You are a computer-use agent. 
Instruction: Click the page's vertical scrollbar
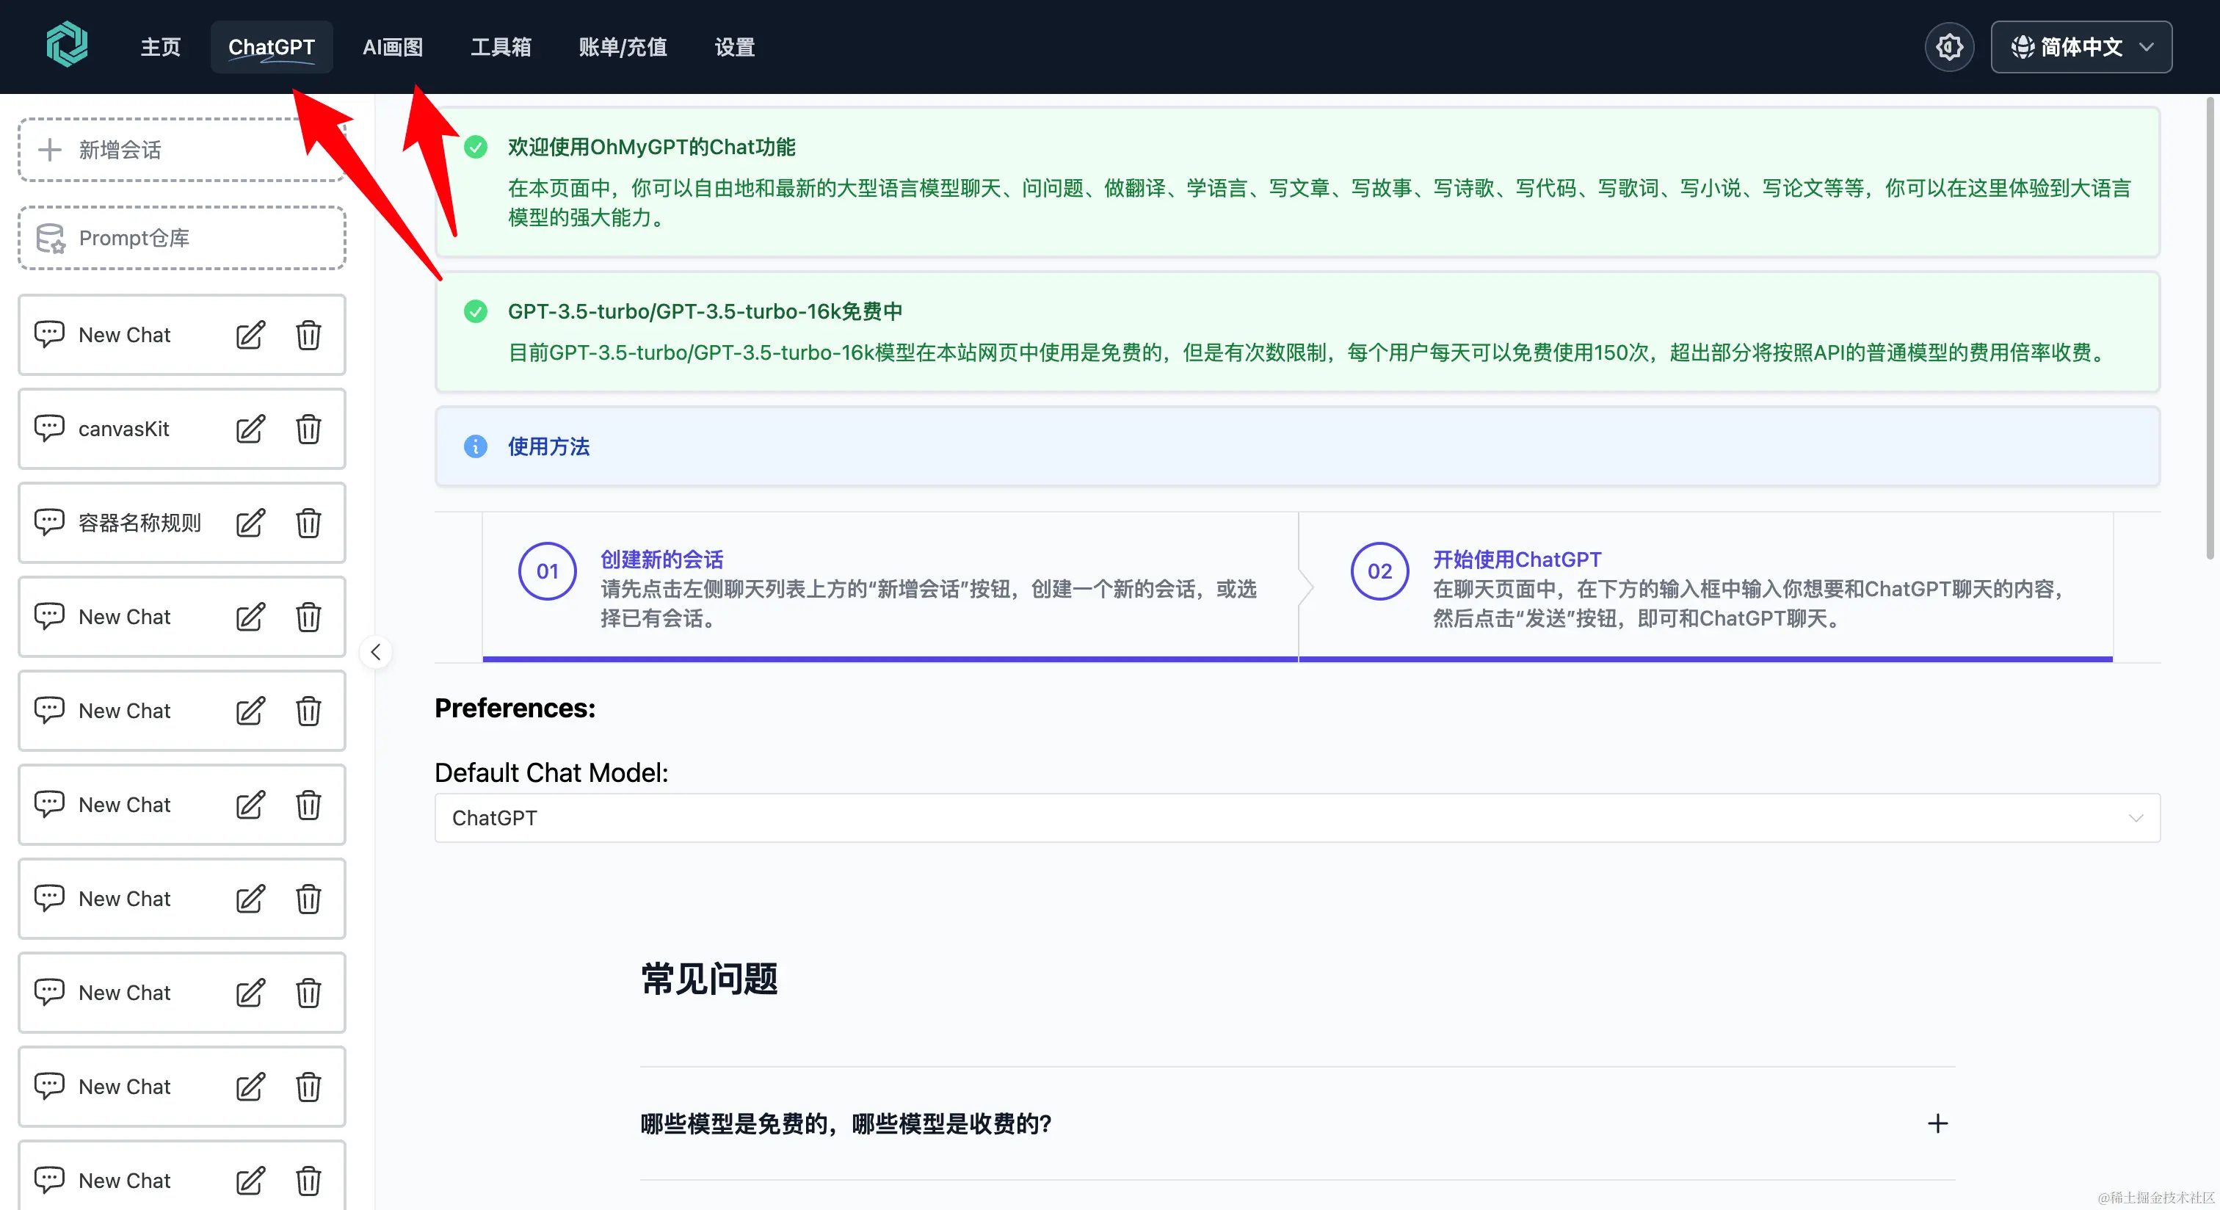(x=2211, y=327)
